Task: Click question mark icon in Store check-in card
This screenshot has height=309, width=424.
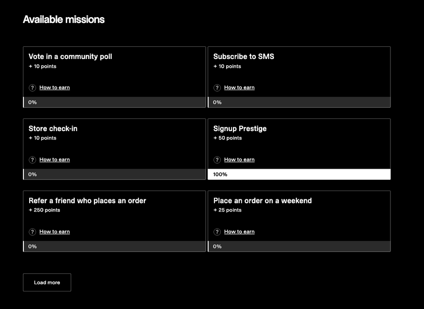Action: click(x=33, y=160)
